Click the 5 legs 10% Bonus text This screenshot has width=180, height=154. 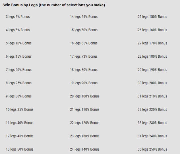click(18, 43)
